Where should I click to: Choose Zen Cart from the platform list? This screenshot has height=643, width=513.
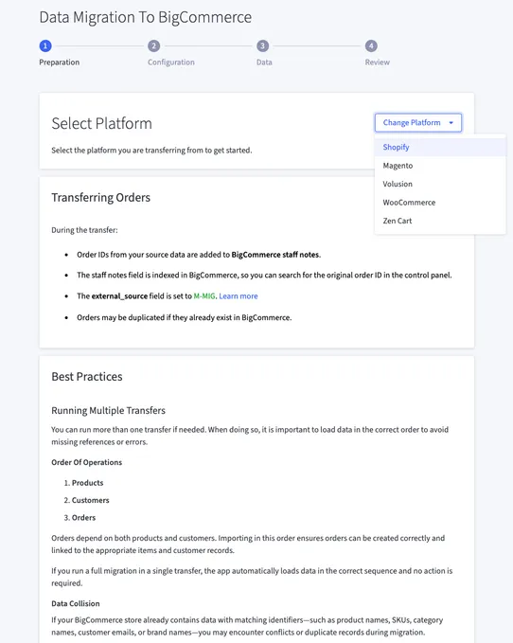tap(440, 221)
